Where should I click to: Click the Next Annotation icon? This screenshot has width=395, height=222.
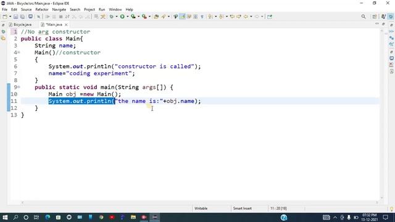tap(210, 17)
